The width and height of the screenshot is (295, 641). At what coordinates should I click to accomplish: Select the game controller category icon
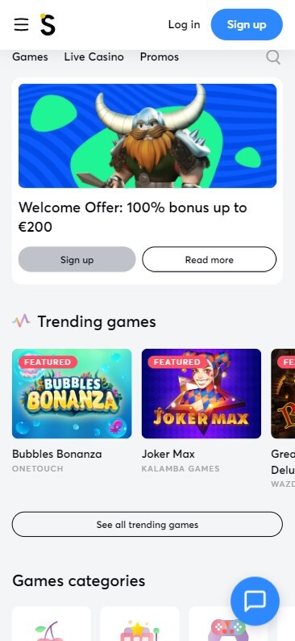(227, 631)
